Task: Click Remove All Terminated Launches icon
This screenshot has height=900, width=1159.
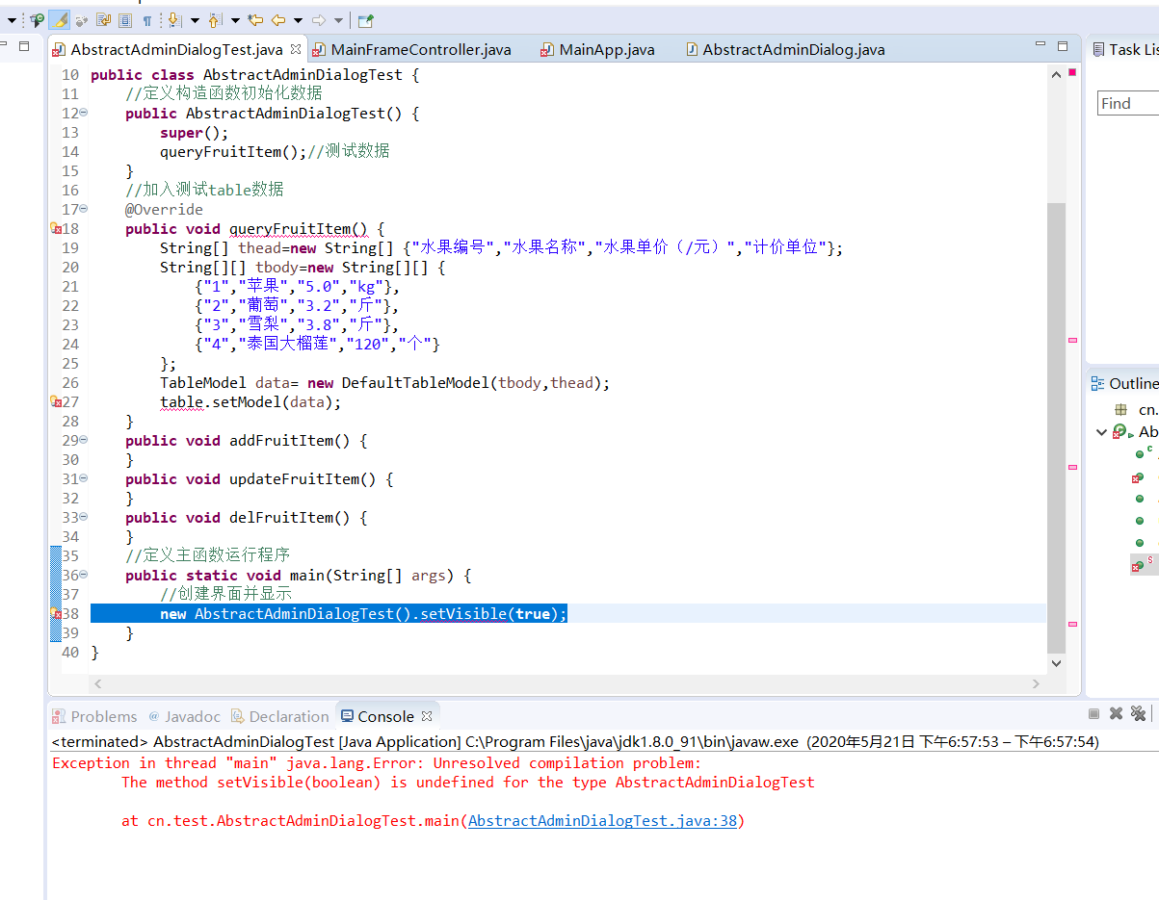Action: 1138,714
